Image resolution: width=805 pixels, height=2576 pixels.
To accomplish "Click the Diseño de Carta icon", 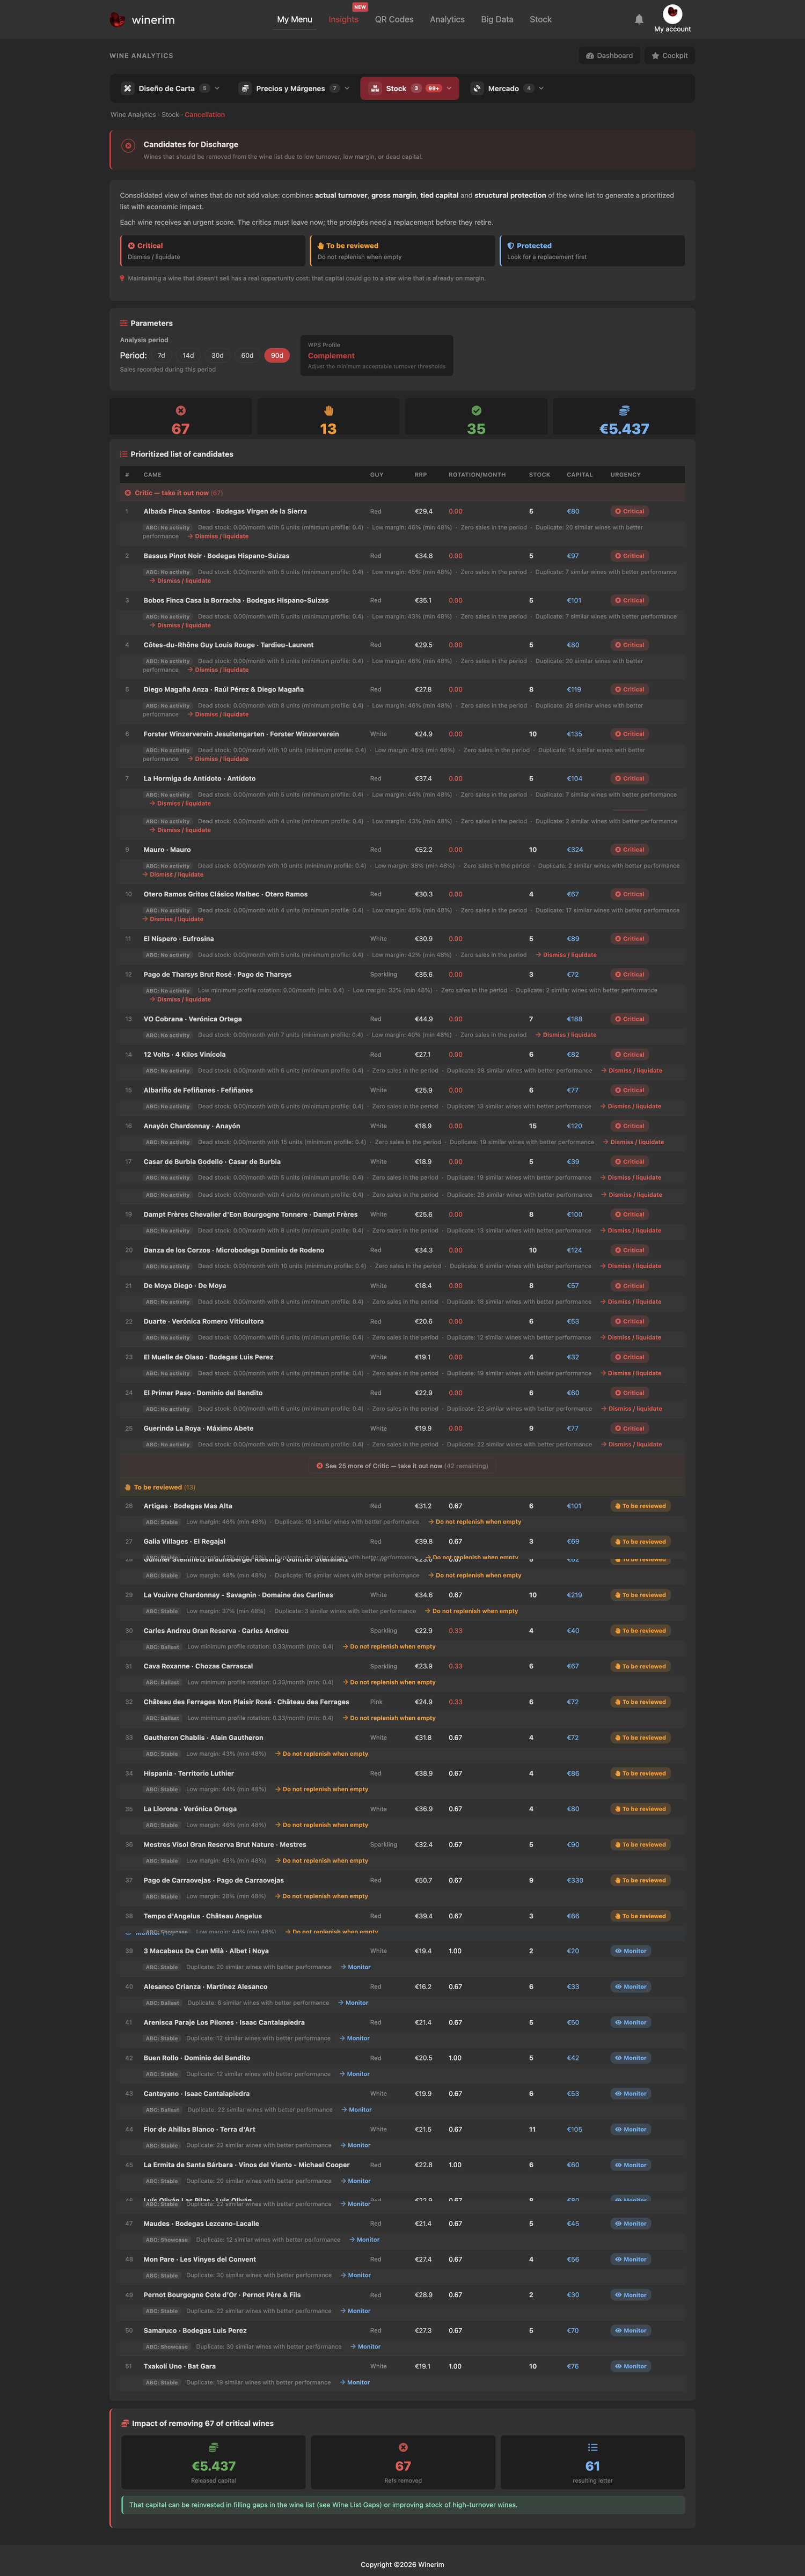I will coord(128,88).
